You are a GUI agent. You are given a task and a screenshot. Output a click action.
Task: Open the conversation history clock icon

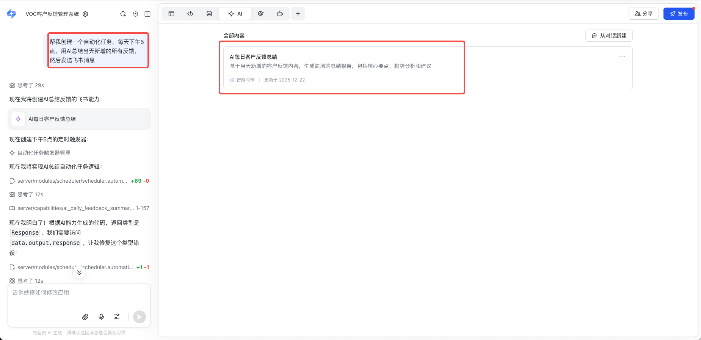click(135, 14)
